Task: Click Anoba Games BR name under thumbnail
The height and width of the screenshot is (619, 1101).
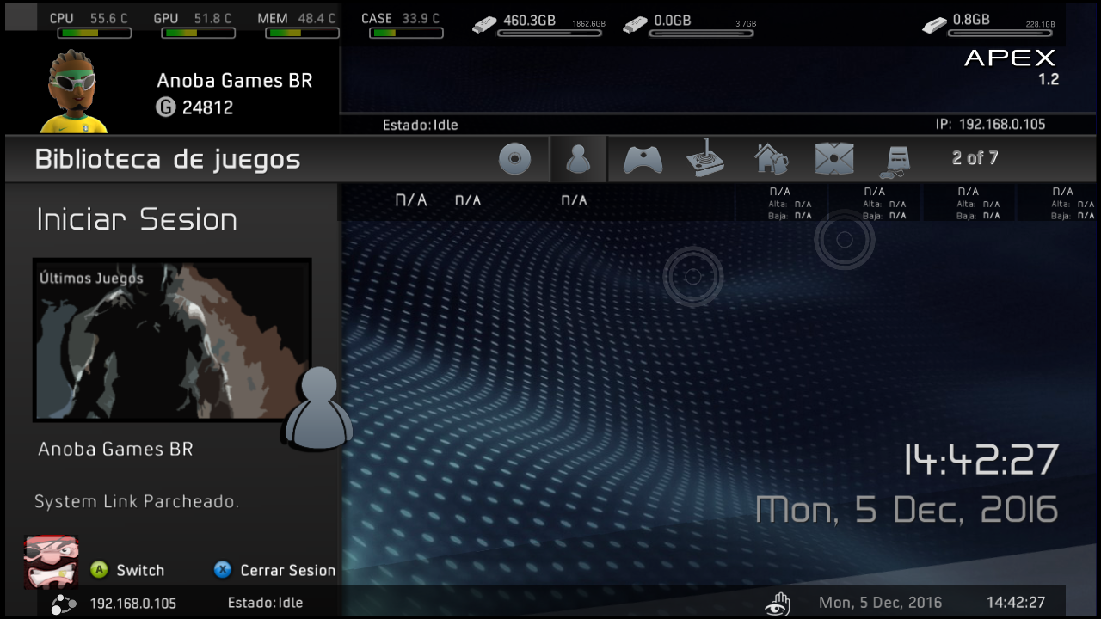Action: click(x=115, y=449)
